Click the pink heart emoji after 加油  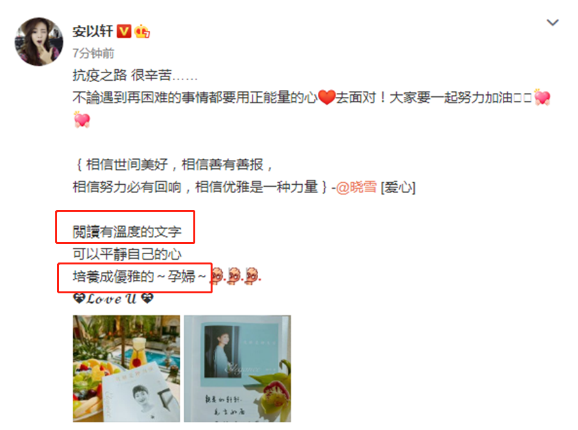[541, 98]
